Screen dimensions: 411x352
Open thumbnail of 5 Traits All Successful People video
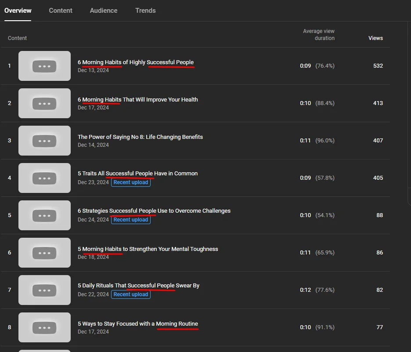(x=44, y=178)
